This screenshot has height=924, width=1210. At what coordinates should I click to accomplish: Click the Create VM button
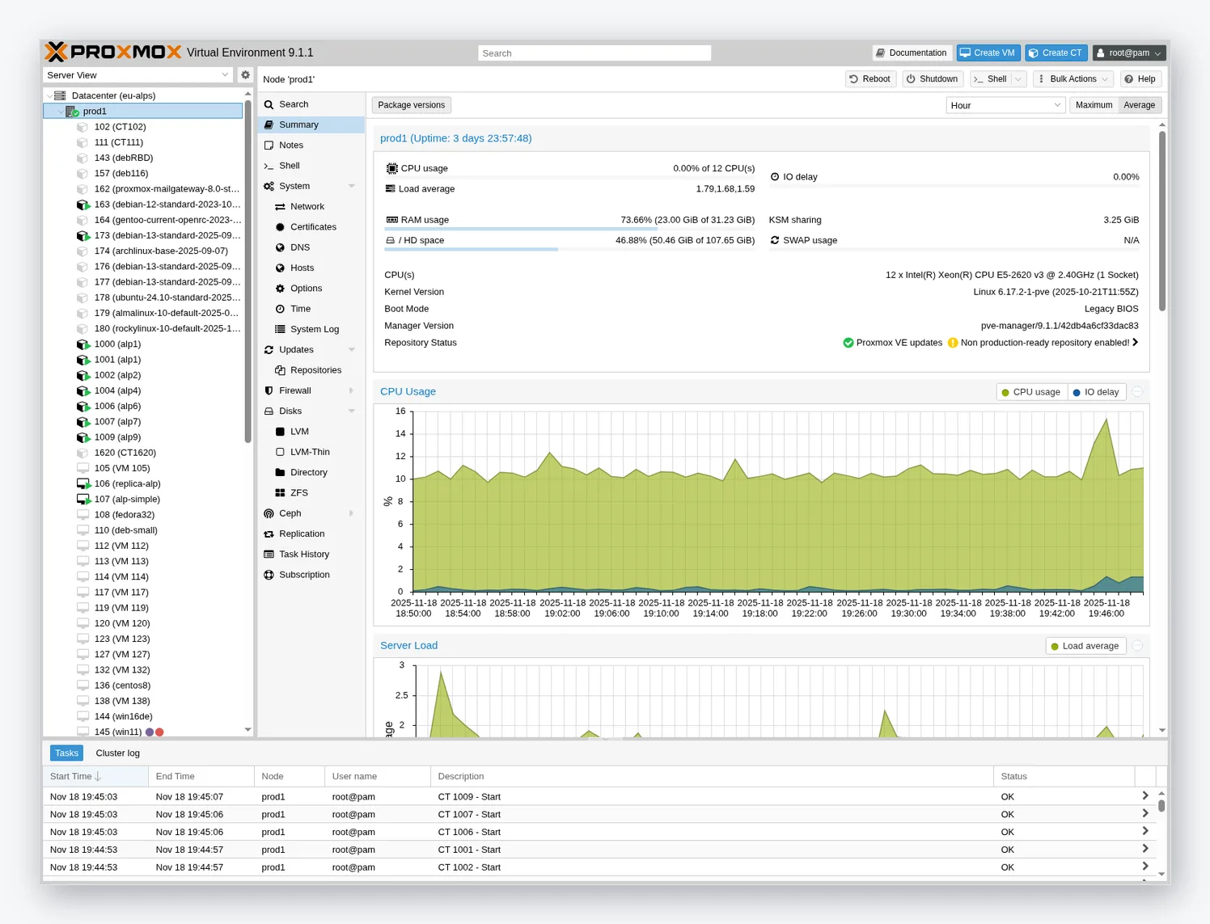988,53
